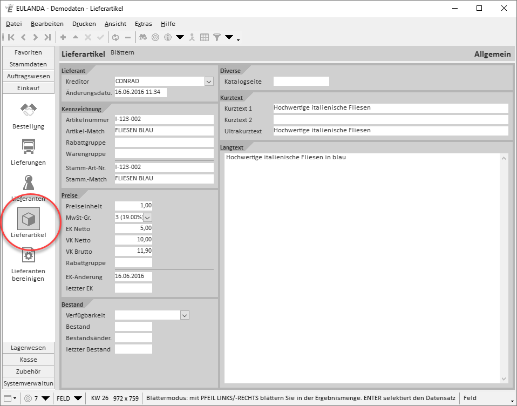Open the Einkauf sidebar section
This screenshot has width=517, height=406.
click(29, 88)
